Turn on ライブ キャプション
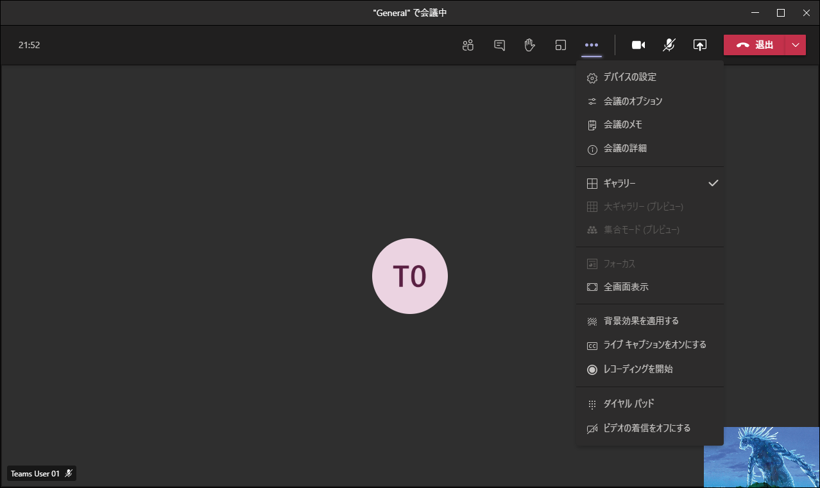The width and height of the screenshot is (820, 488). 650,345
